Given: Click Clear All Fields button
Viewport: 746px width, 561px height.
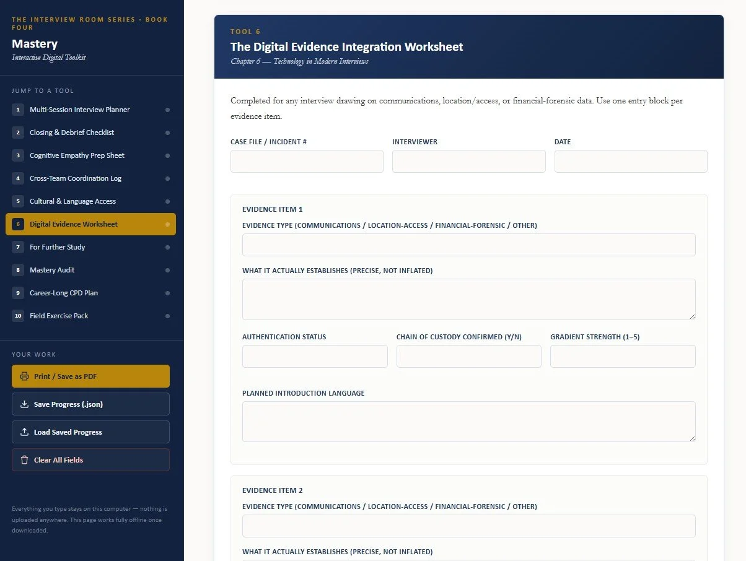Looking at the screenshot, I should [x=90, y=460].
